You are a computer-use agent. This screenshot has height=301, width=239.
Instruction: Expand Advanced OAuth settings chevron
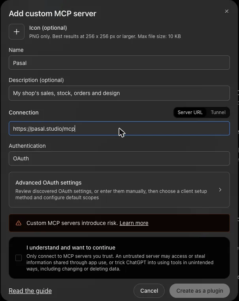220,190
